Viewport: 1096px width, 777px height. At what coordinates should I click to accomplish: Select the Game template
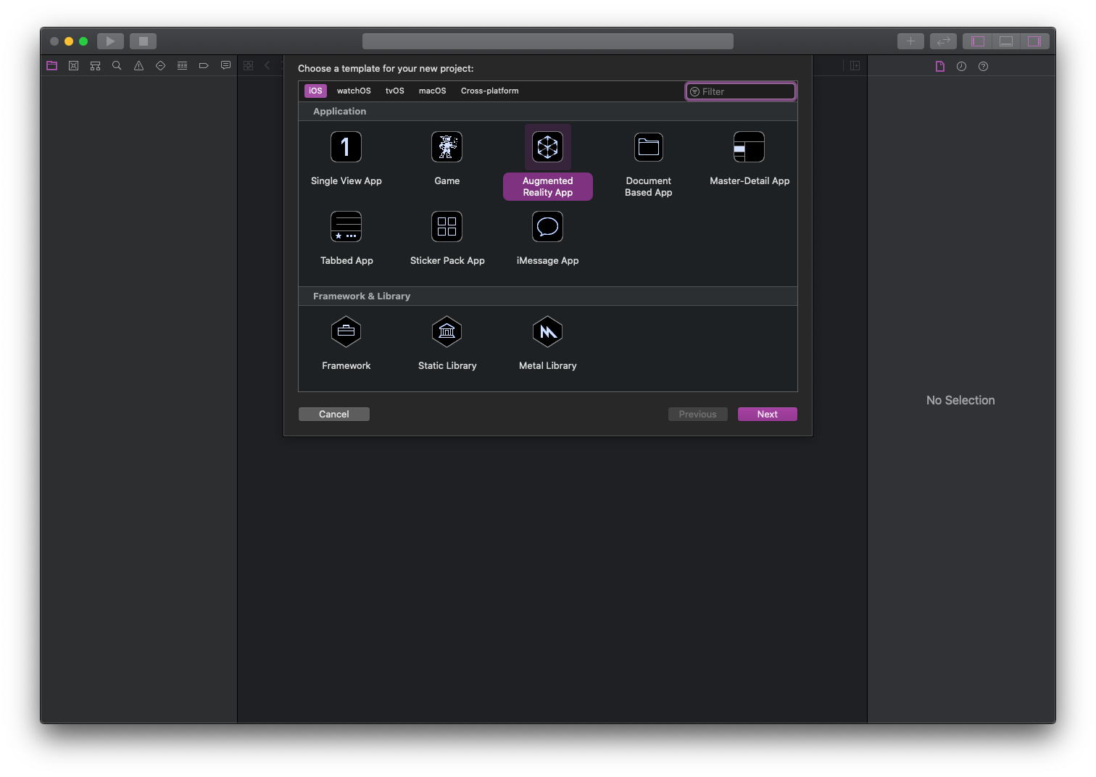point(447,159)
